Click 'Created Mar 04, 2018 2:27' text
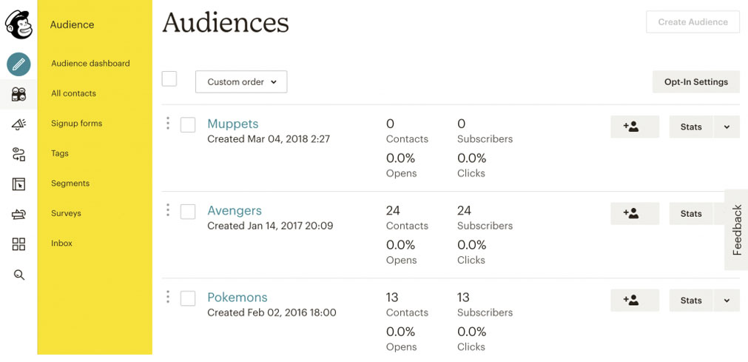 [x=269, y=139]
